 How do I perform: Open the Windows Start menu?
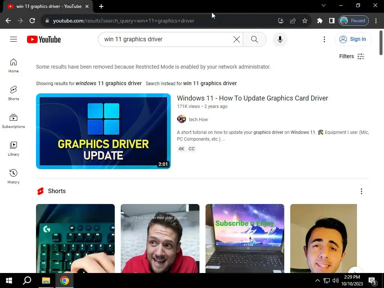9,280
